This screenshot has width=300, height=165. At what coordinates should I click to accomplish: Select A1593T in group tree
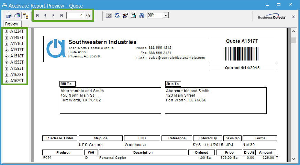(17, 68)
